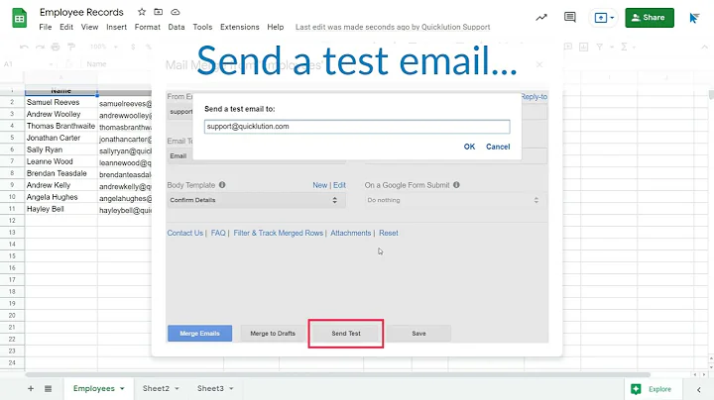Click the green Share button
The height and width of the screenshot is (400, 714).
[x=650, y=18]
